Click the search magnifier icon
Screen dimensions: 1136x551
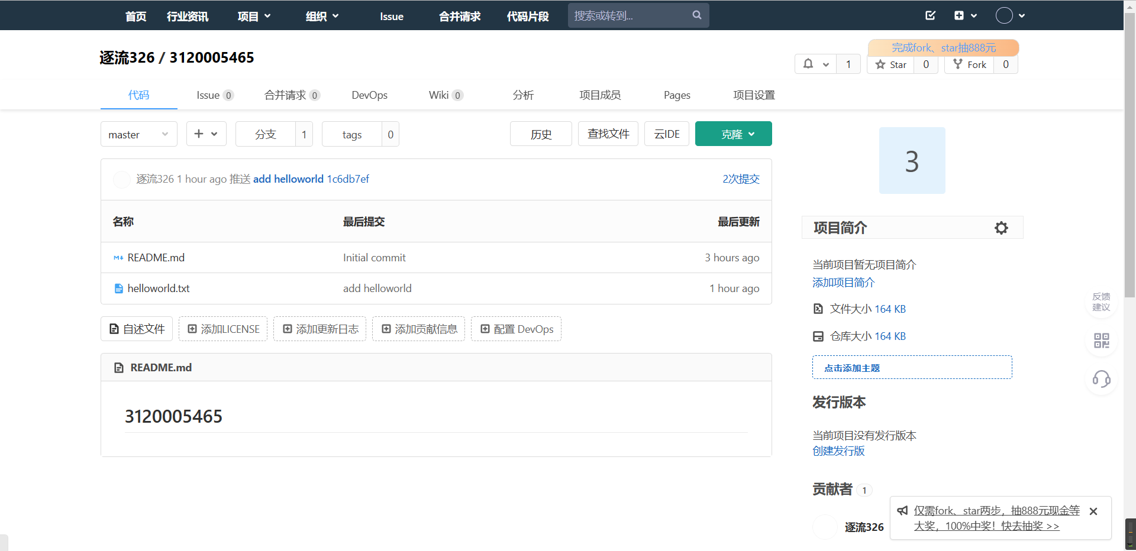[x=697, y=15]
